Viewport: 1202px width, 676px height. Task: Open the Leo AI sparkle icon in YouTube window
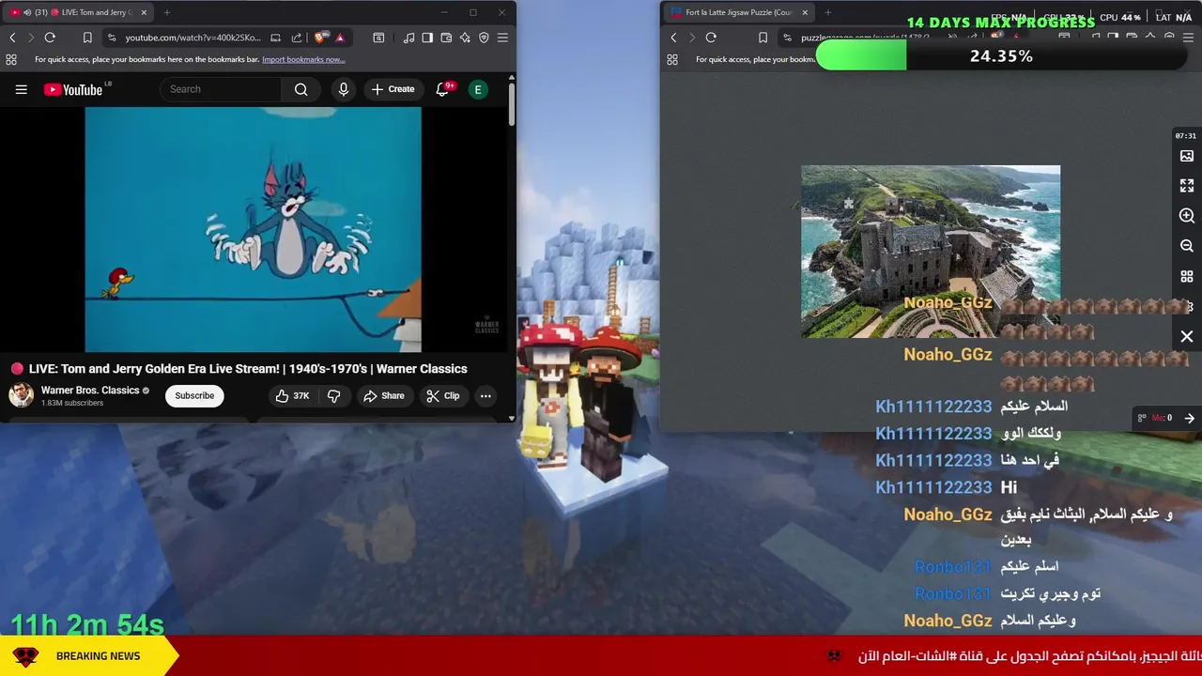click(x=465, y=38)
